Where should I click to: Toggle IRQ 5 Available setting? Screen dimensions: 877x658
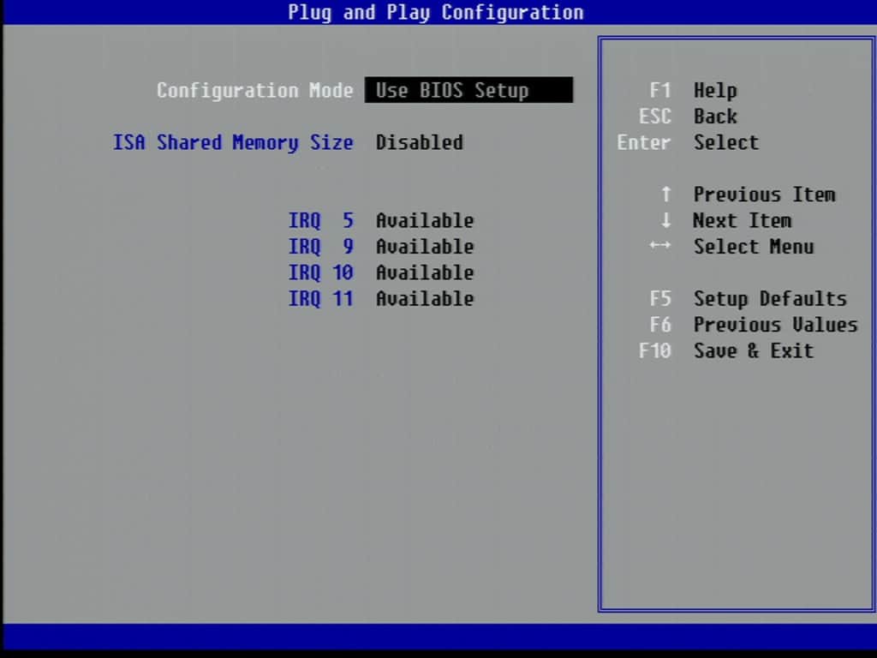425,220
